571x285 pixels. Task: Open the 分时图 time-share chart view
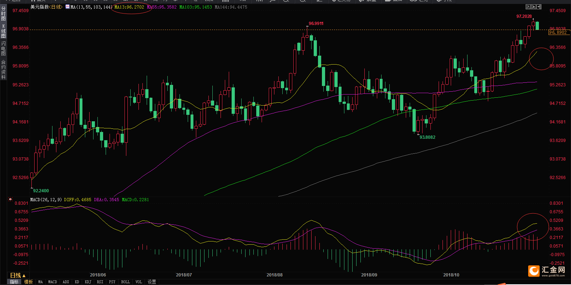(x=3, y=13)
